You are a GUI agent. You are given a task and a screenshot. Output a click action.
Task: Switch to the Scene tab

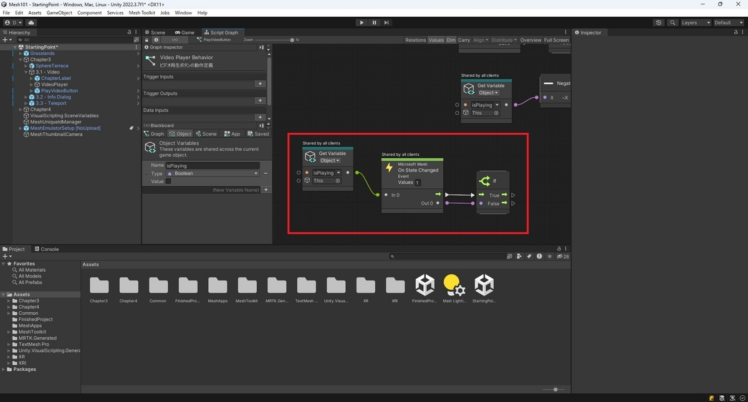click(x=155, y=32)
